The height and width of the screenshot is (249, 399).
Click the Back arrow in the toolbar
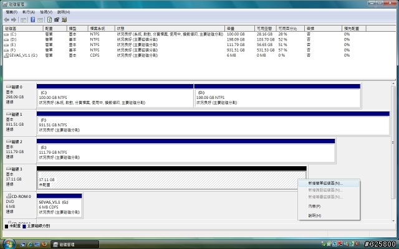7,20
